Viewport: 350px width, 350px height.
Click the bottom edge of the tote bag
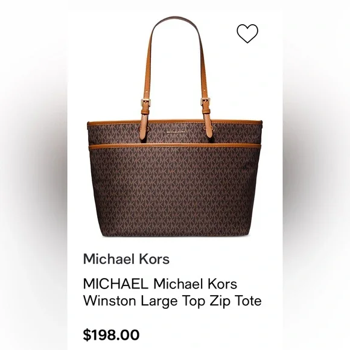click(175, 235)
